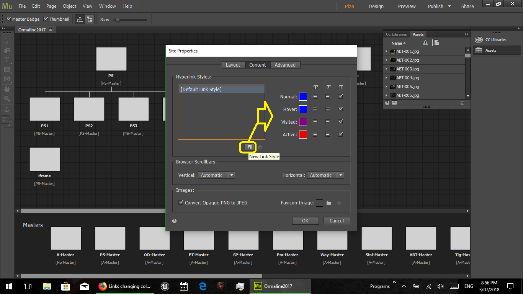Image resolution: width=523 pixels, height=294 pixels.
Task: Toggle underline for Visited link state
Action: 341,122
